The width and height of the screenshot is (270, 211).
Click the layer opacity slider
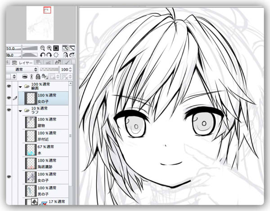[x=49, y=70]
